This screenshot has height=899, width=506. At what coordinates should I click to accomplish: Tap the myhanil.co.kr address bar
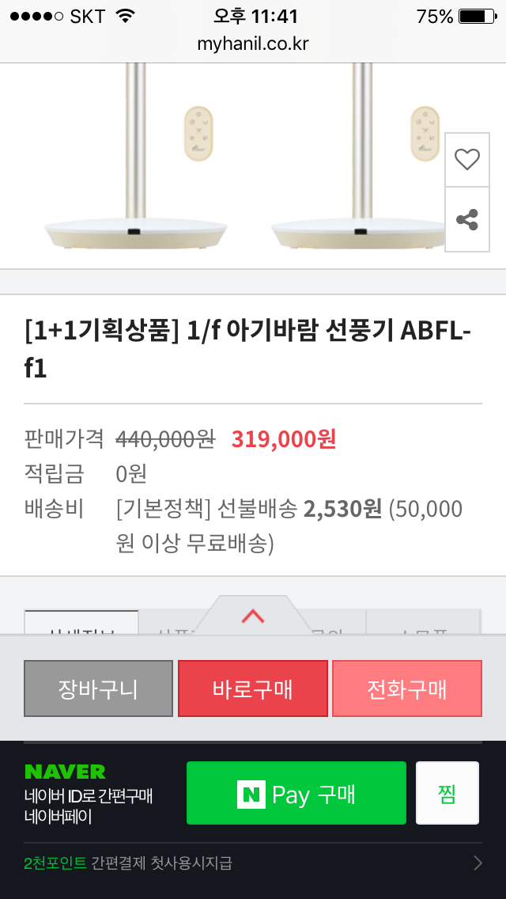click(x=253, y=44)
